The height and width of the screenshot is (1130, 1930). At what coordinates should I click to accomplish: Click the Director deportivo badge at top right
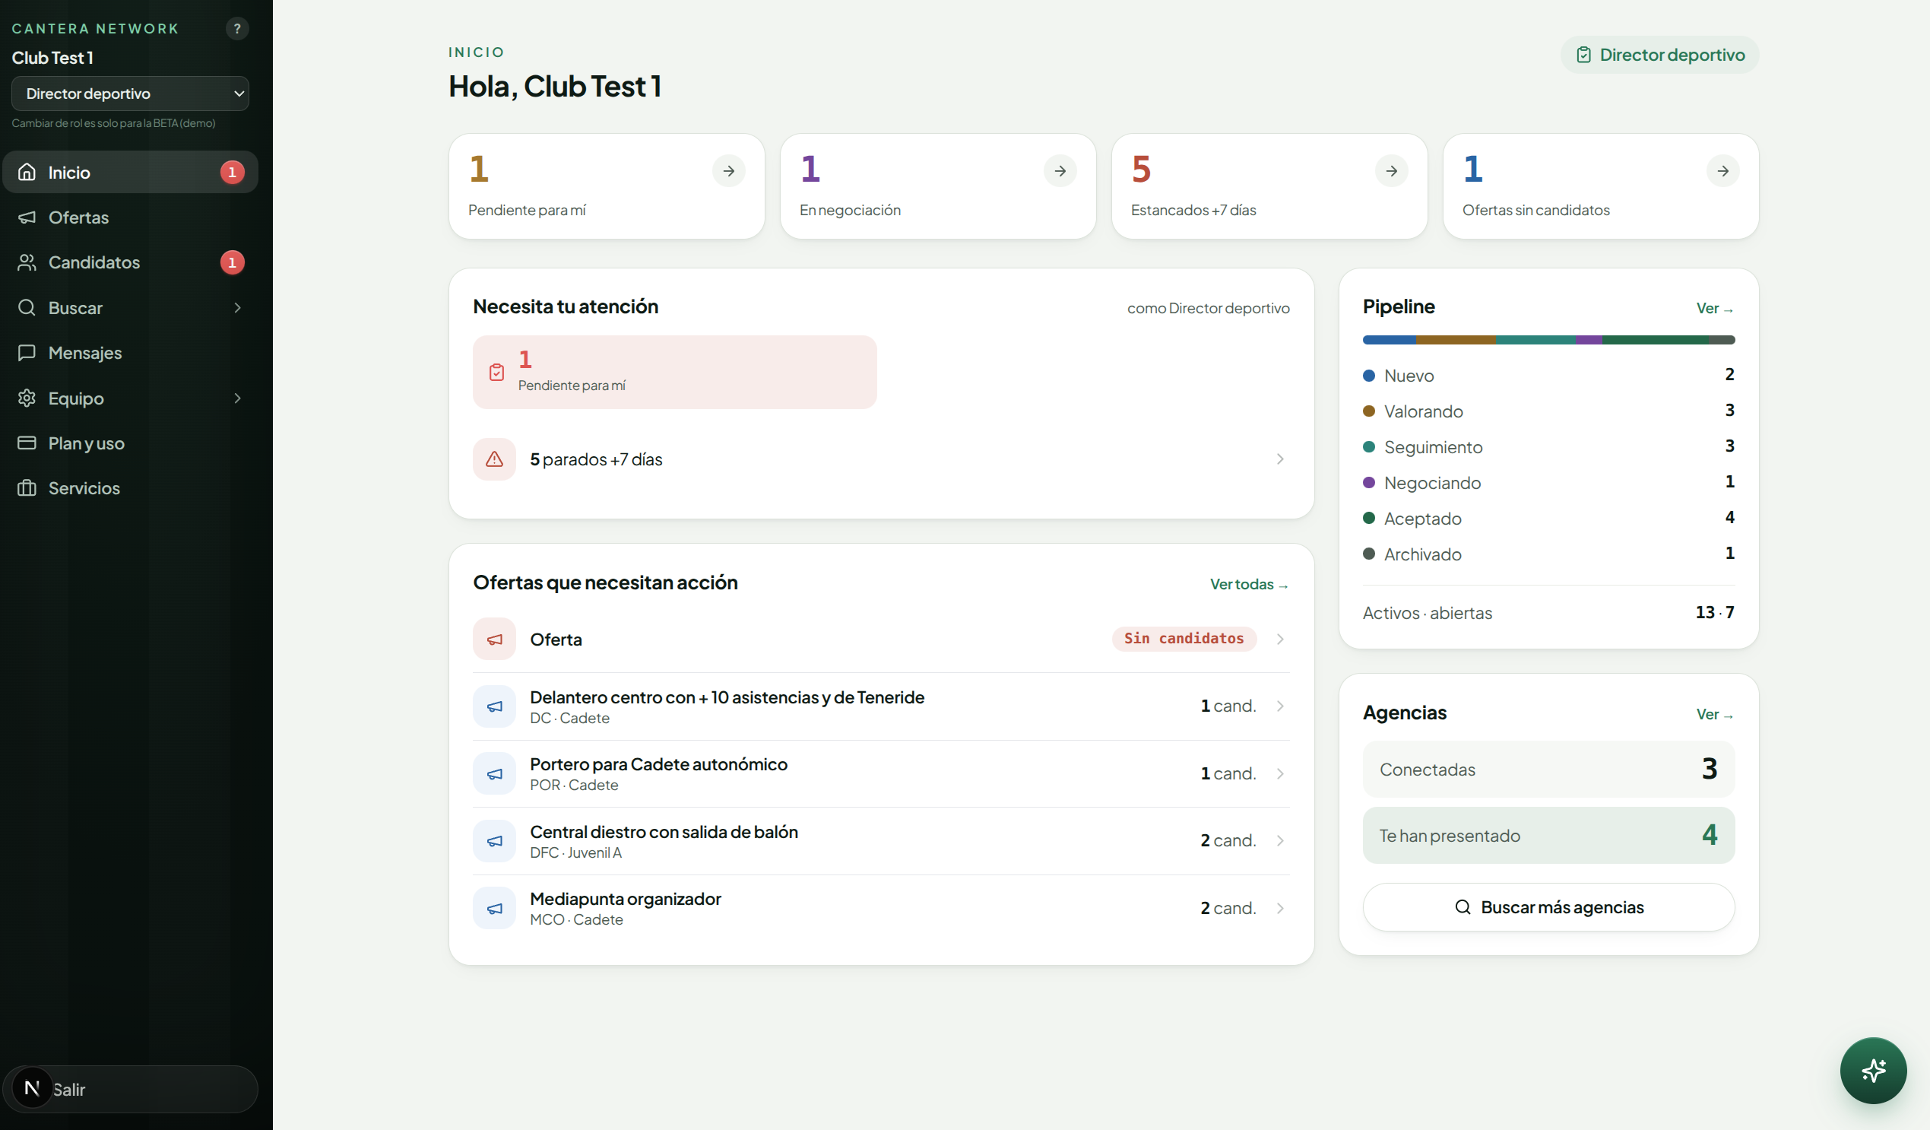click(1659, 55)
